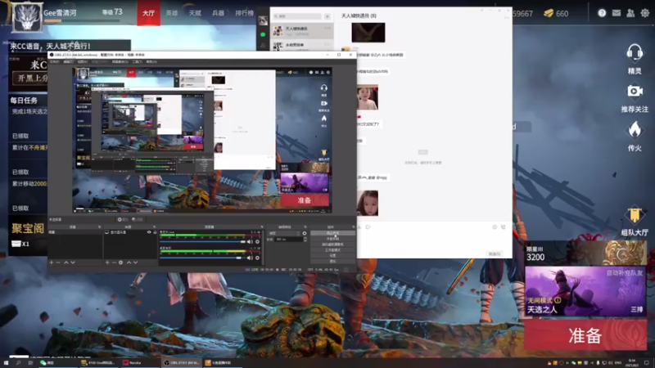Move the OBS scene down
This screenshot has width=655, height=368.
[x=73, y=263]
